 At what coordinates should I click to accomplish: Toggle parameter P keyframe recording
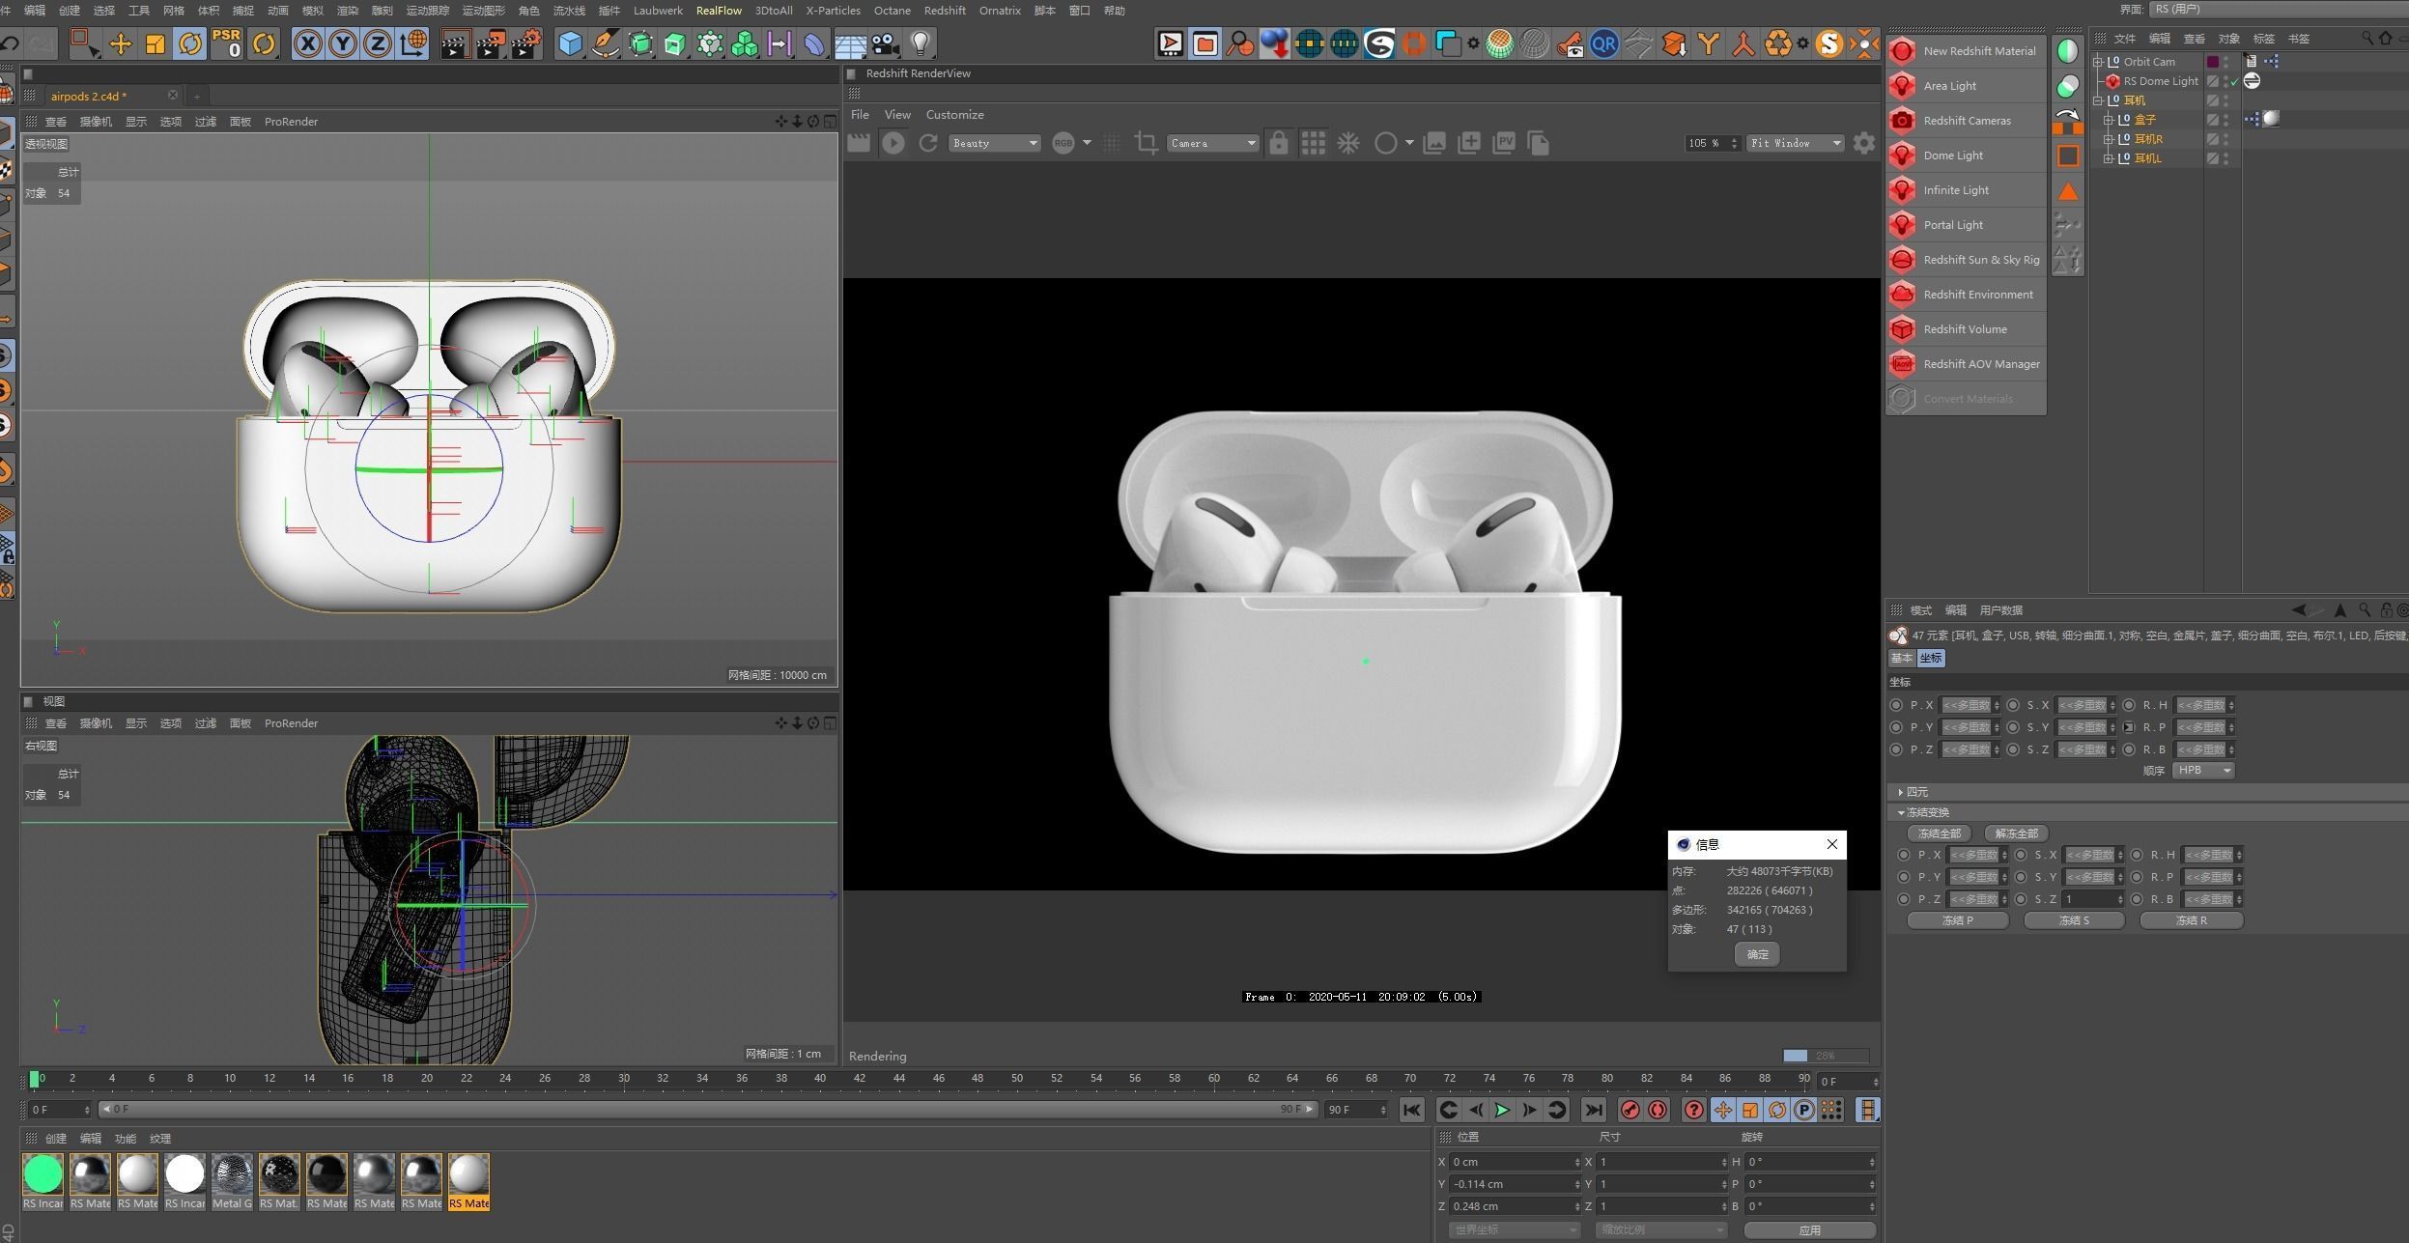[x=1803, y=1110]
